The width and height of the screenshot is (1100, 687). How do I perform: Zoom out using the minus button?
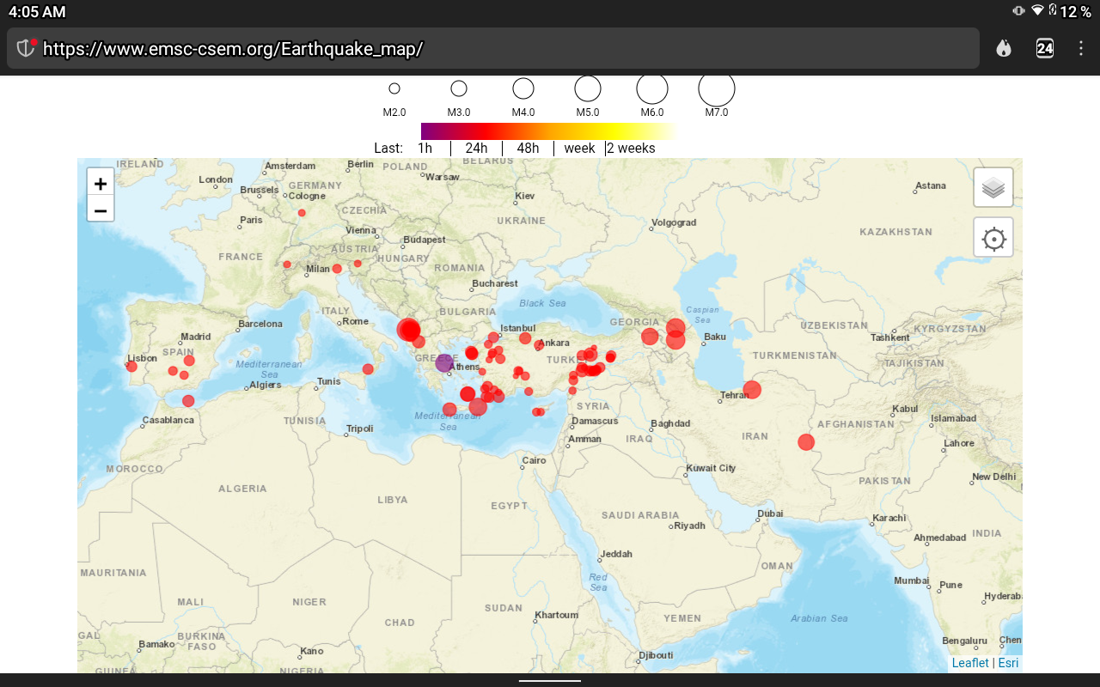(x=101, y=210)
